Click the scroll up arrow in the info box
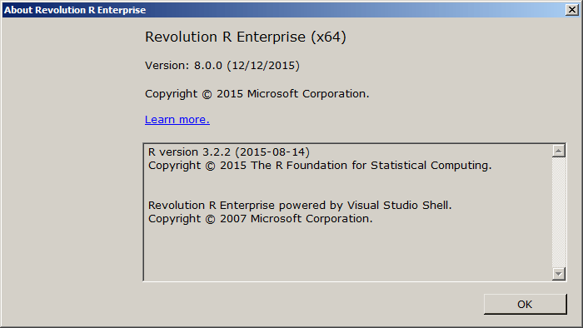The width and height of the screenshot is (583, 328). coord(559,151)
